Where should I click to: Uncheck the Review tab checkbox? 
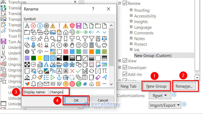point(125,3)
